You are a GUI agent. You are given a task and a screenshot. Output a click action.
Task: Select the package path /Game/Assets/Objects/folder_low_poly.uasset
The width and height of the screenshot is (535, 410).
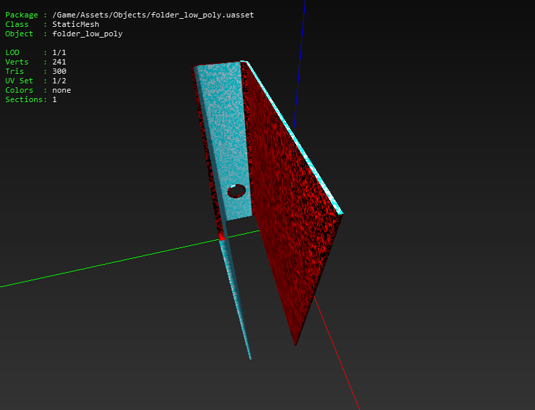[x=153, y=15]
